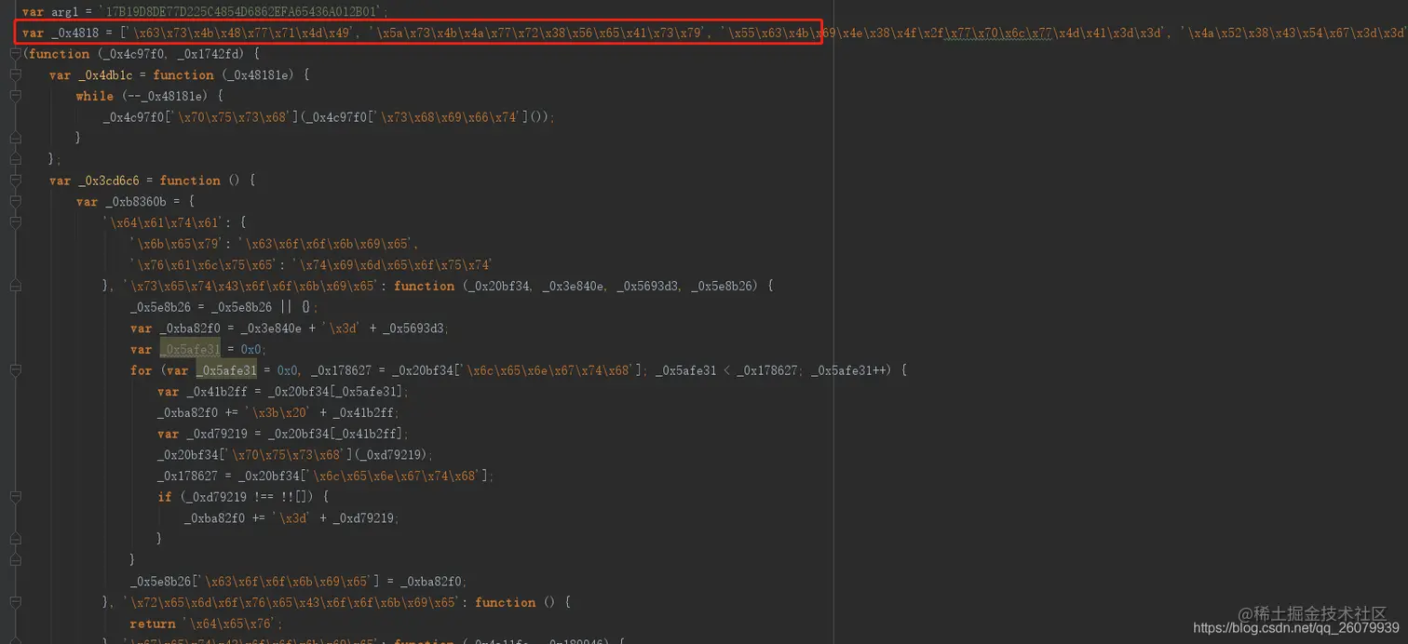Click the _0x178627 = _0x20bf34 length reassignment line

coord(325,476)
